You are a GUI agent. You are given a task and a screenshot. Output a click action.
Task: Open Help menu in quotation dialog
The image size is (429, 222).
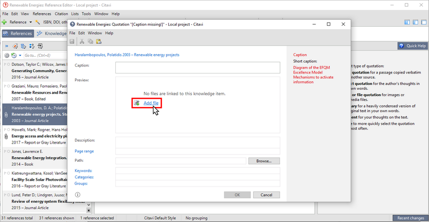(109, 33)
